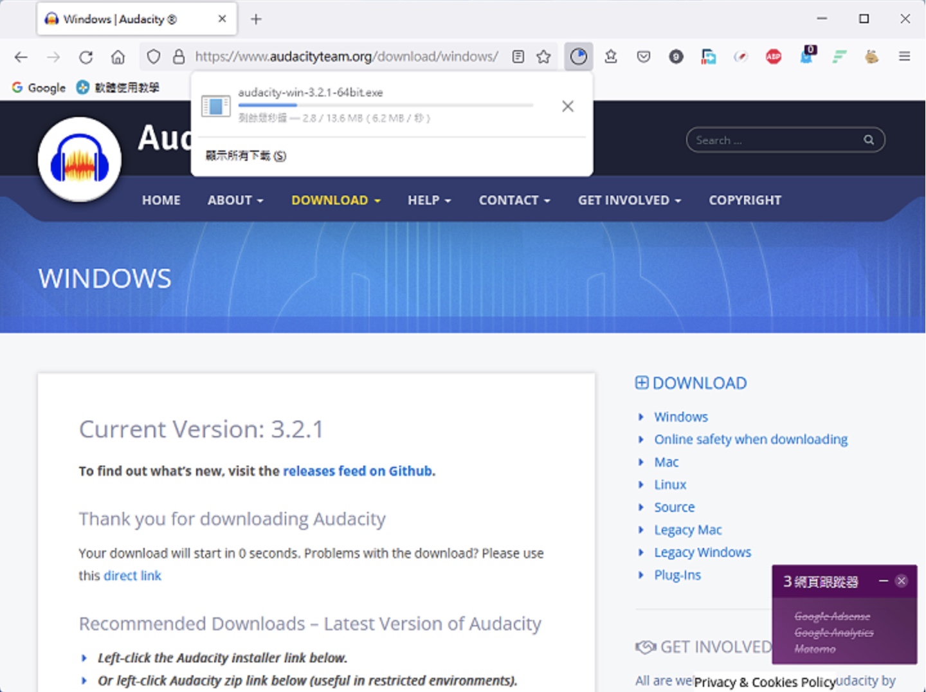This screenshot has width=926, height=692.
Task: Open the COPYRIGHT menu item
Action: 745,200
